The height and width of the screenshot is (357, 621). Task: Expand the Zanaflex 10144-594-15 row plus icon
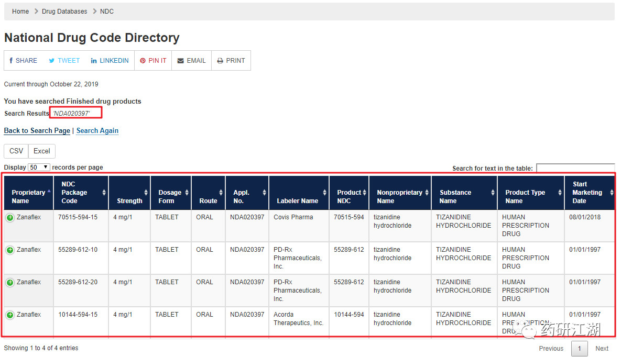(10, 315)
